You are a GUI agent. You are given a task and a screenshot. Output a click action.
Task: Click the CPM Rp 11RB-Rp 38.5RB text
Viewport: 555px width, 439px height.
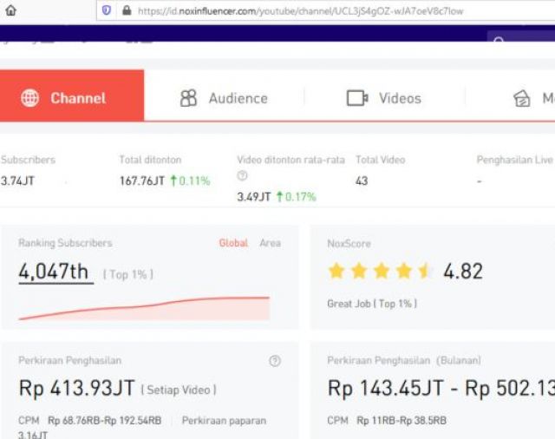click(x=387, y=421)
